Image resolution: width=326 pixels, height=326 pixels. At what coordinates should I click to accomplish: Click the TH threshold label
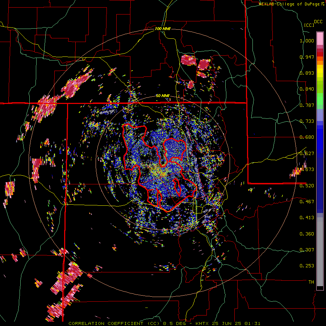tap(311, 282)
